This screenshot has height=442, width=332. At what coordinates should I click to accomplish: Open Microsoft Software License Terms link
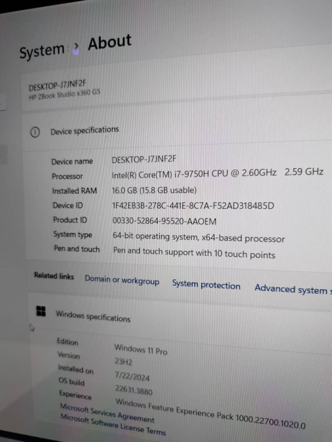(x=113, y=424)
